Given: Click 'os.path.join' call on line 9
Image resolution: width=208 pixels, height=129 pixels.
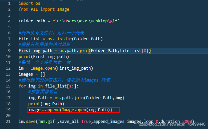Looking at the screenshot, I should (x=74, y=51).
